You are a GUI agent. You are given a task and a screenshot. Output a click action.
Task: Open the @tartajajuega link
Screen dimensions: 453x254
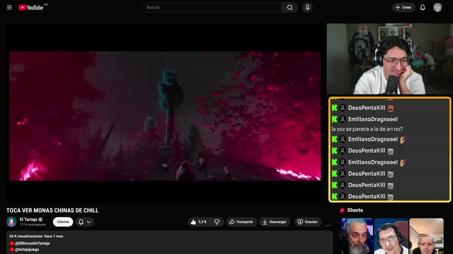[x=27, y=249]
